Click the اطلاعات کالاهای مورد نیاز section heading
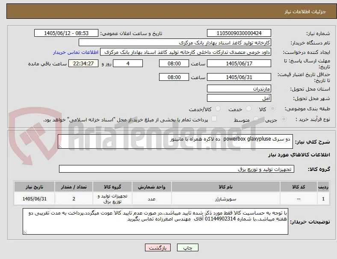The width and height of the screenshot is (337, 259). (299, 155)
